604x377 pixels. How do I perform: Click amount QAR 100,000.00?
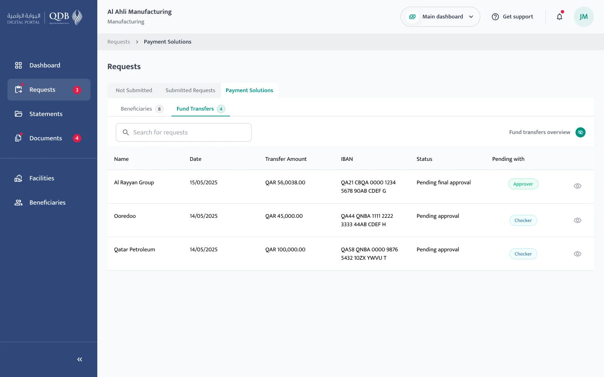285,250
